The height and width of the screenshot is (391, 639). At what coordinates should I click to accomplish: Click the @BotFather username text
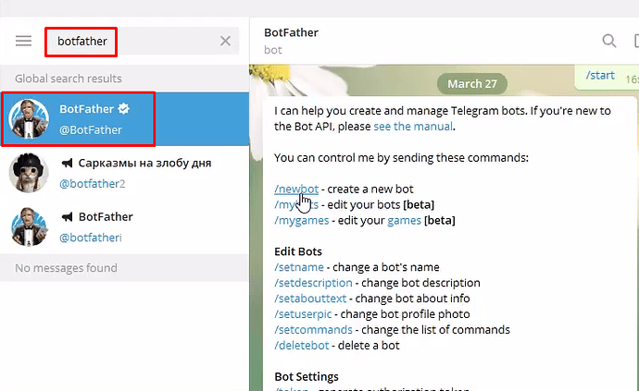click(91, 130)
